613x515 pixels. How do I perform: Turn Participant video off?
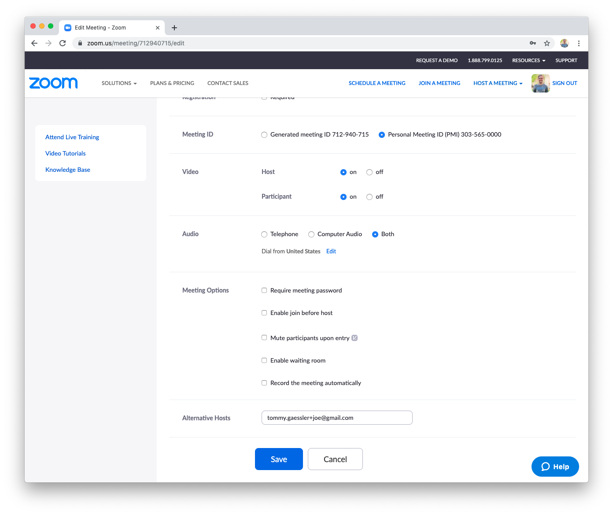point(369,197)
